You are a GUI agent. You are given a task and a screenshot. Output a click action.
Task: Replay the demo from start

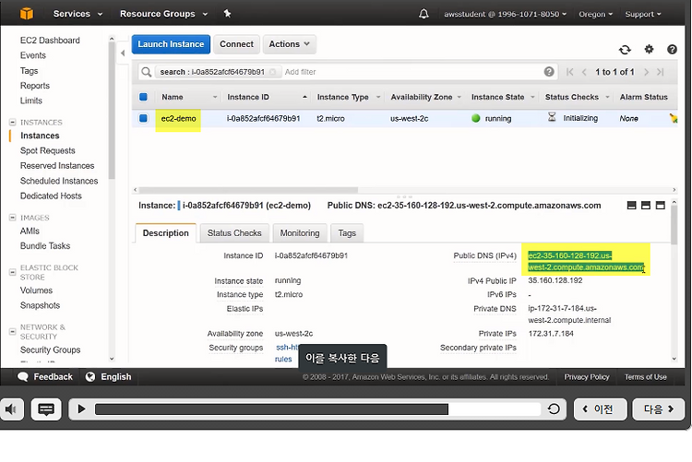(x=554, y=409)
